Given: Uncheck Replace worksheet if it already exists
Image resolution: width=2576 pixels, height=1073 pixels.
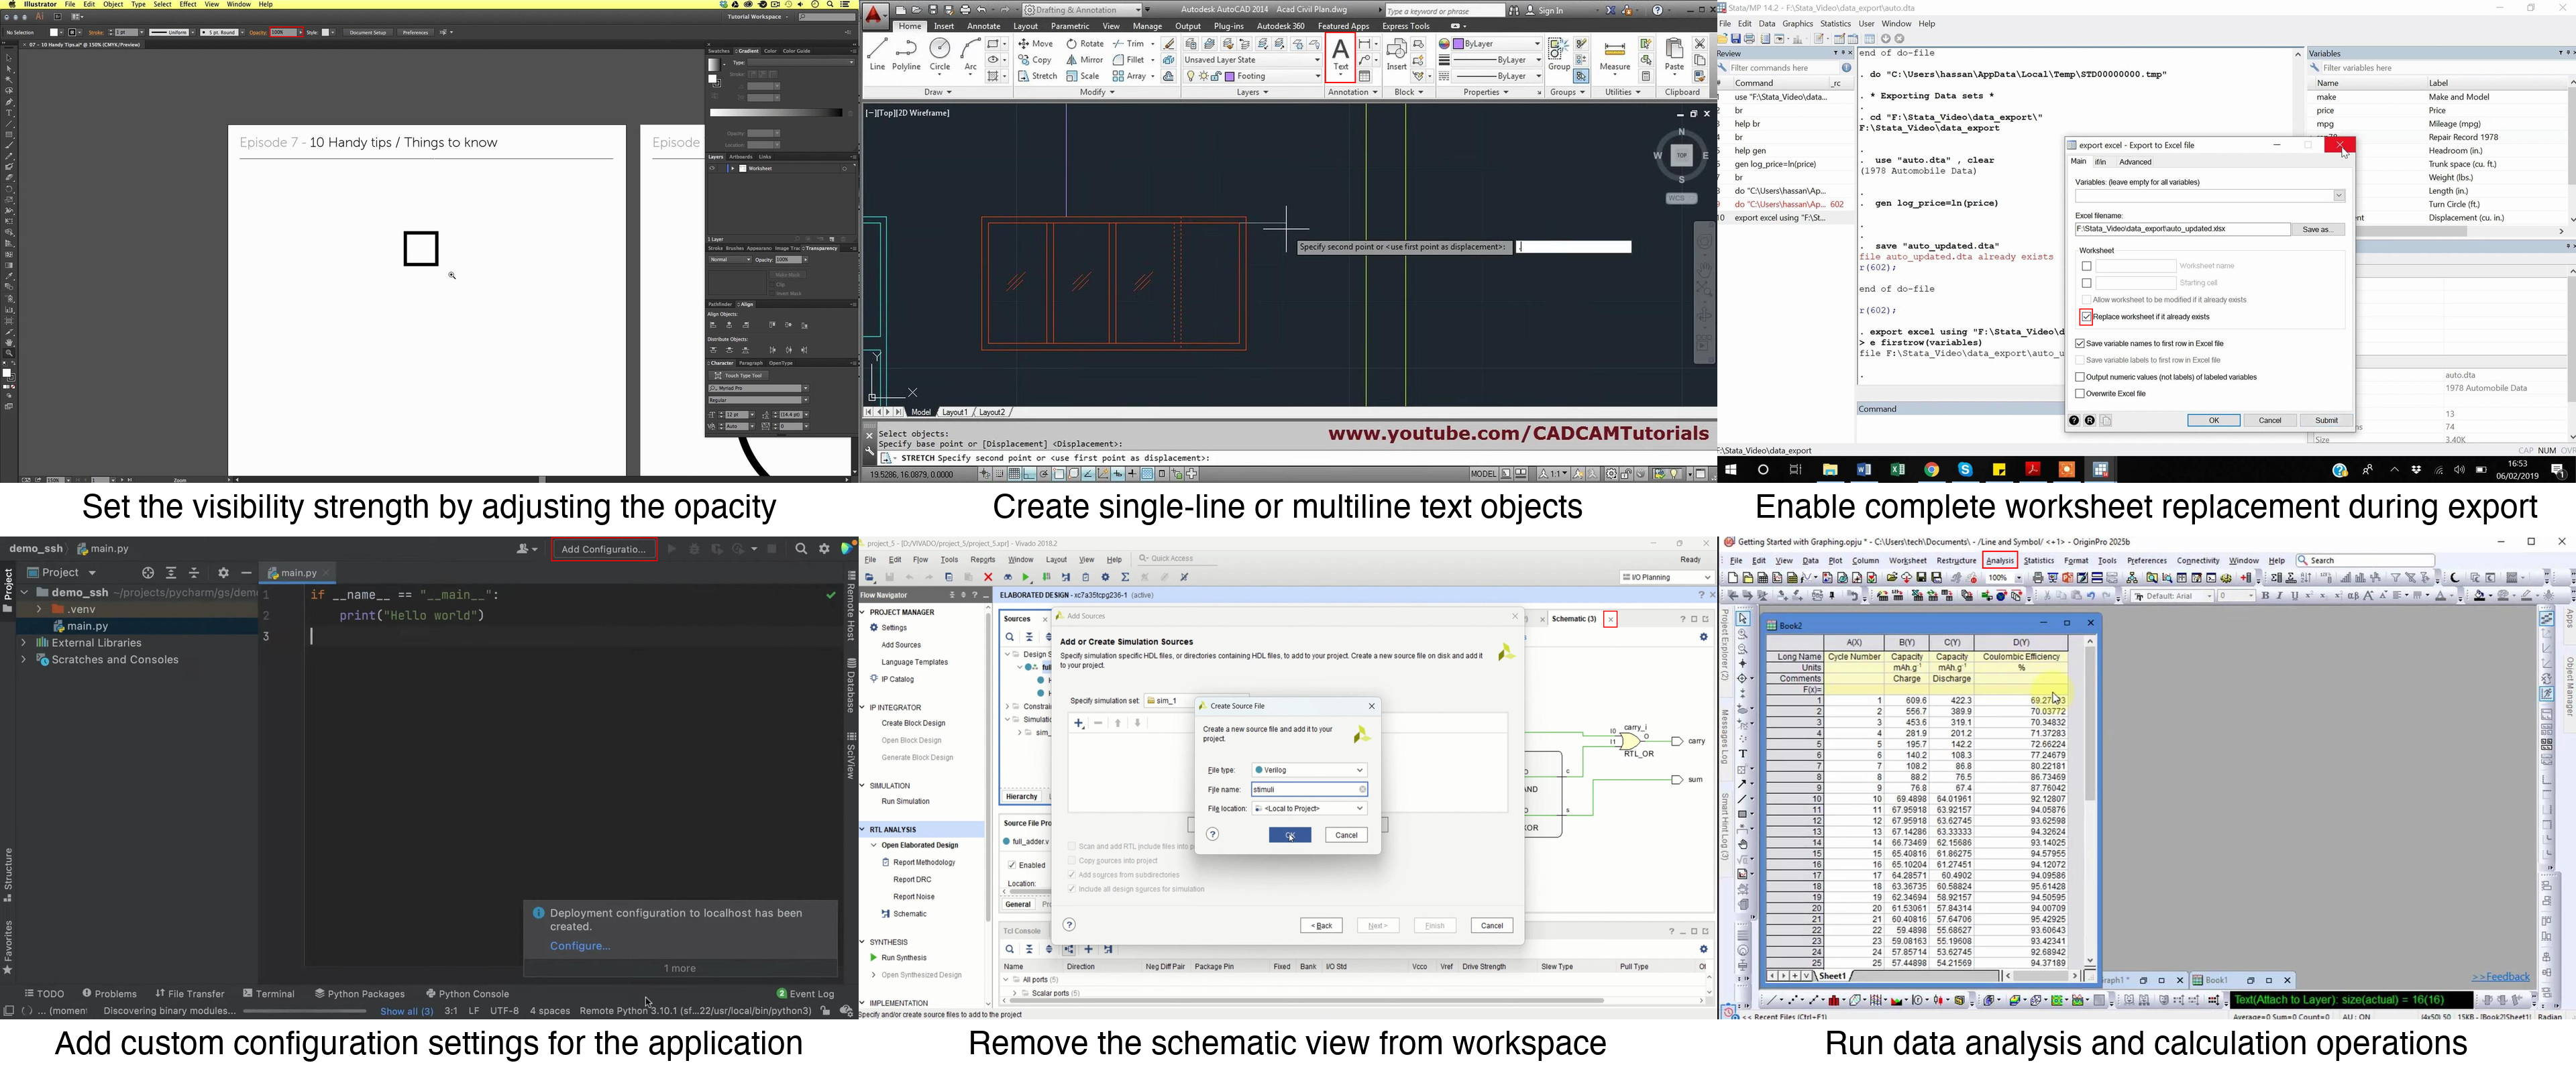Looking at the screenshot, I should (2086, 317).
